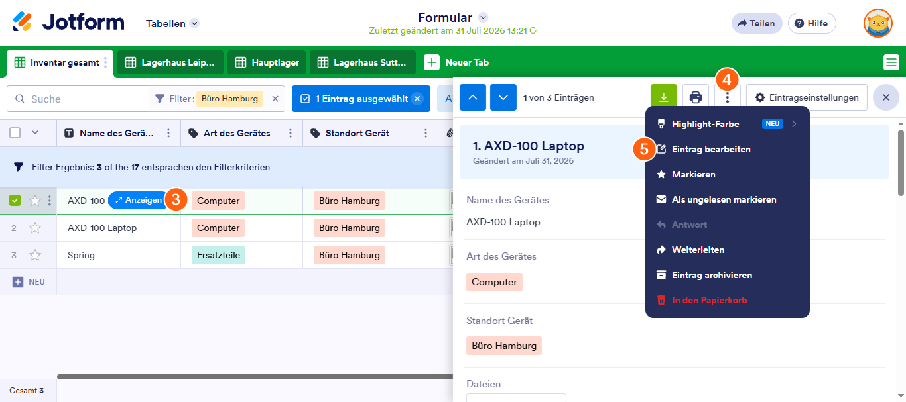Add a new row with NEU
This screenshot has width=906, height=402.
click(x=29, y=281)
